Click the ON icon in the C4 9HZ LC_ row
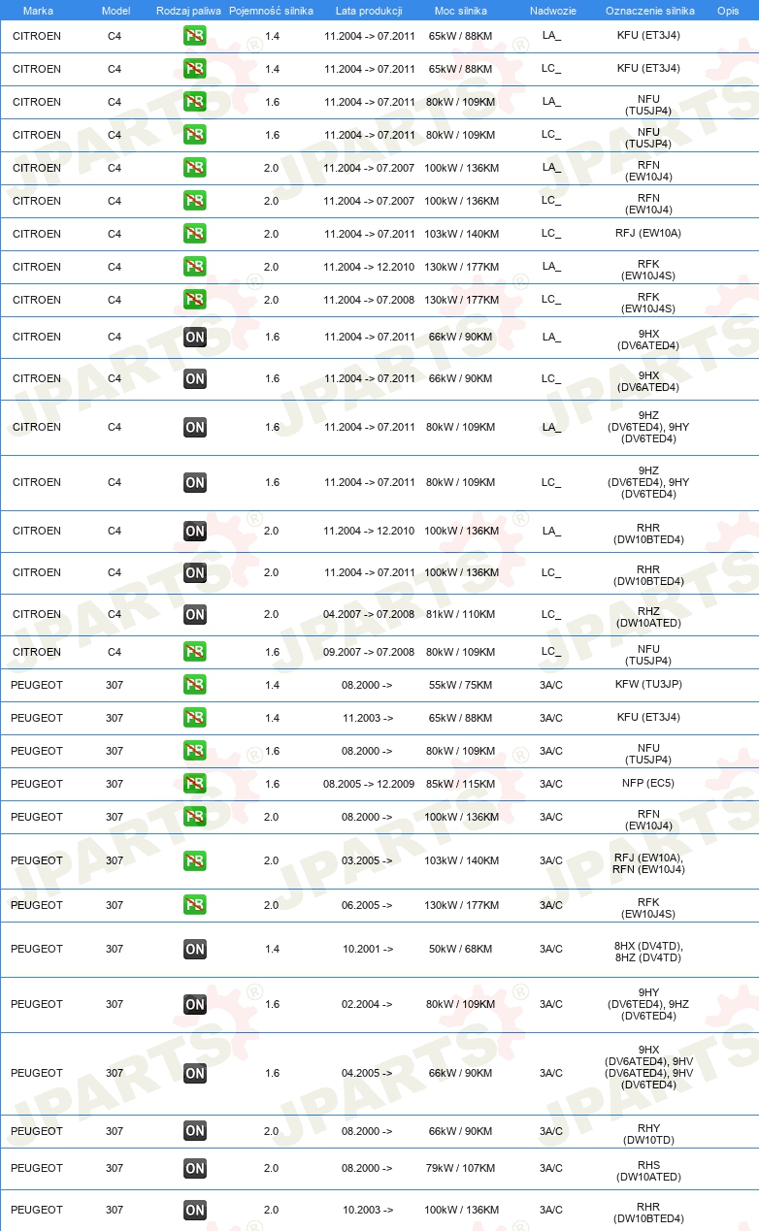This screenshot has width=759, height=1231. (x=194, y=482)
